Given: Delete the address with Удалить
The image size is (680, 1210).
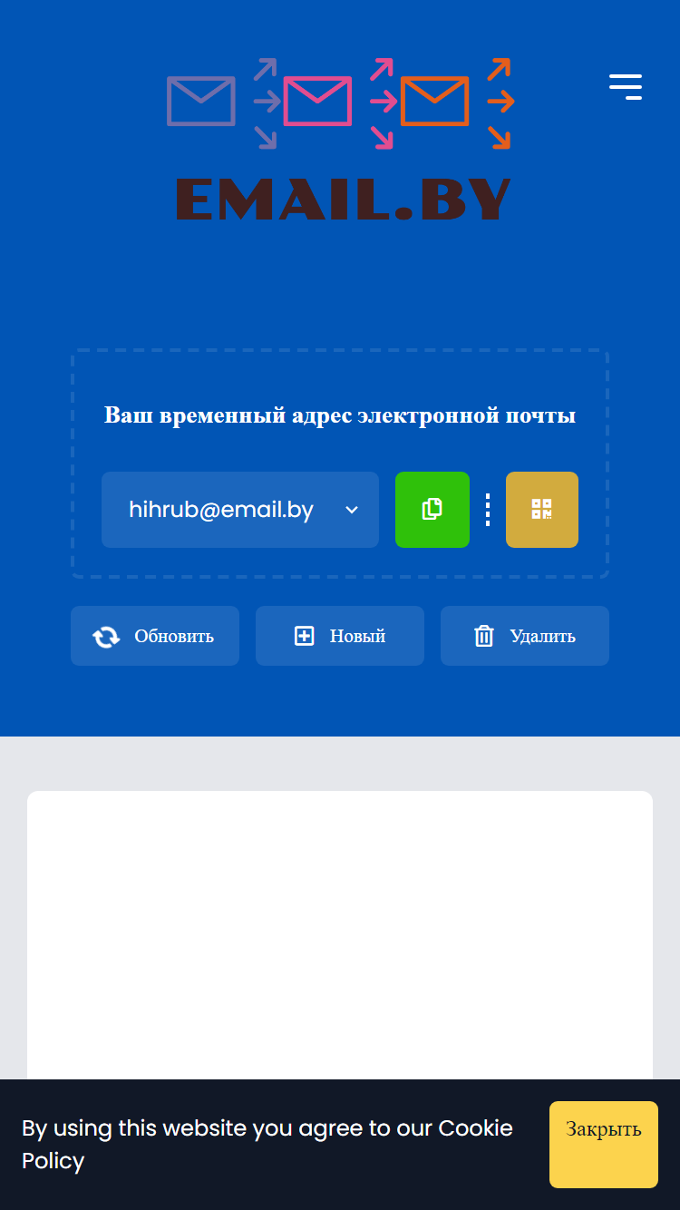Looking at the screenshot, I should 525,636.
